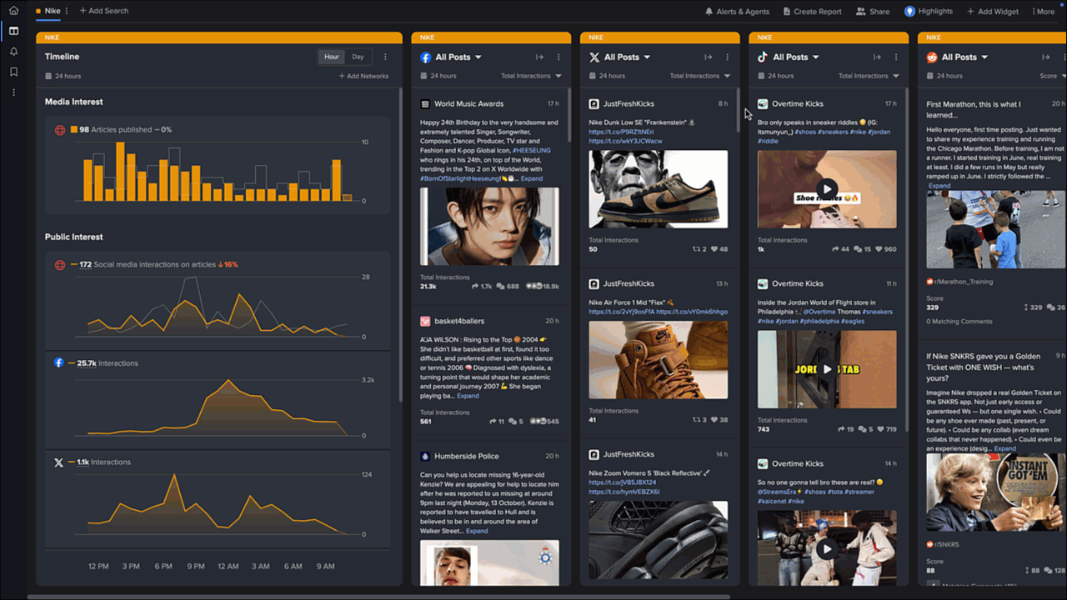Open the Home view from the left sidebar
Image resolution: width=1067 pixels, height=600 pixels.
(13, 11)
